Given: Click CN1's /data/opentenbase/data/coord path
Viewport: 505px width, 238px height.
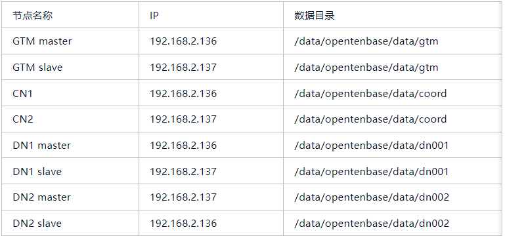Looking at the screenshot, I should tap(370, 94).
